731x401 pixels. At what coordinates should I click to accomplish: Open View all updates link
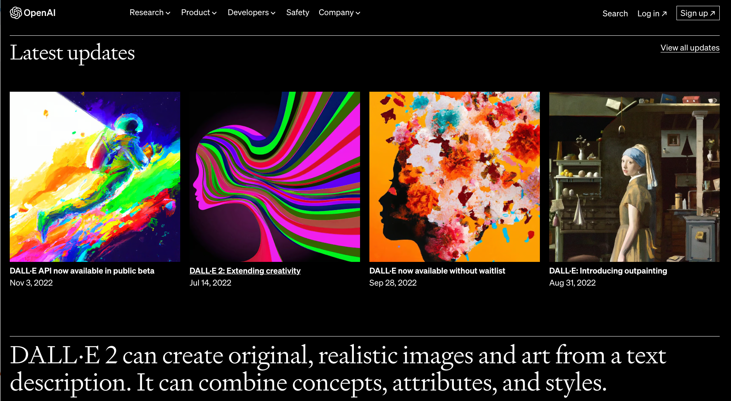coord(690,48)
